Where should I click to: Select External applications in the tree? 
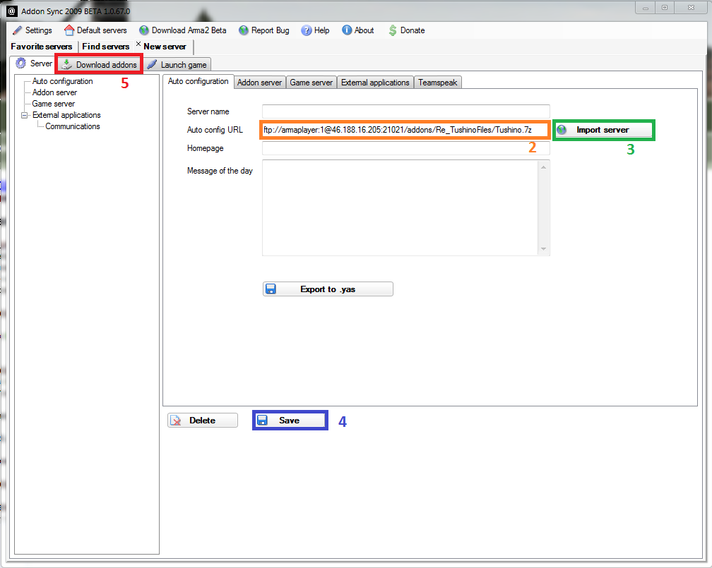pos(66,115)
